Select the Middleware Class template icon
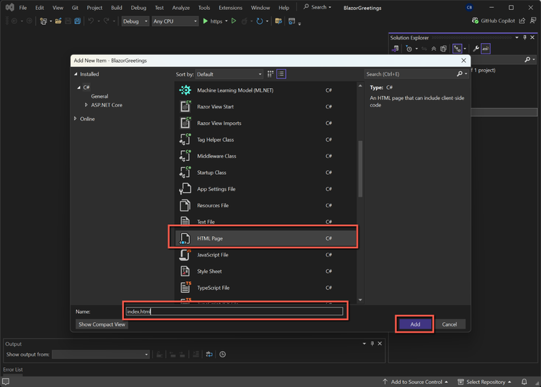The width and height of the screenshot is (541, 387). point(185,156)
